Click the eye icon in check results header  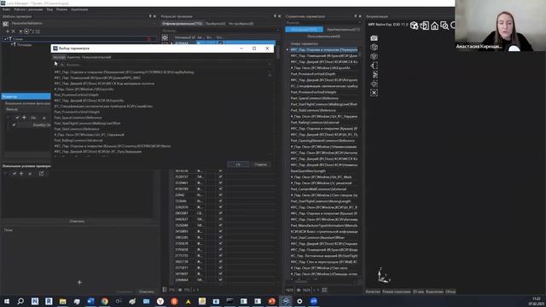[165, 38]
